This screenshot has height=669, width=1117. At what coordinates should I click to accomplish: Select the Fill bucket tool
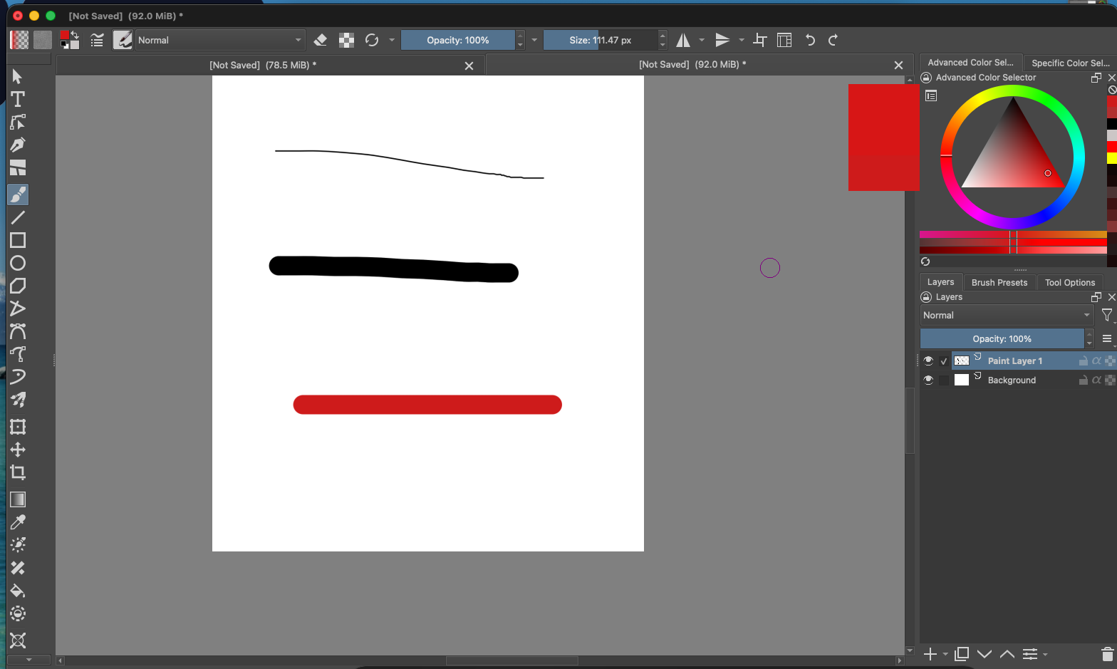click(18, 591)
